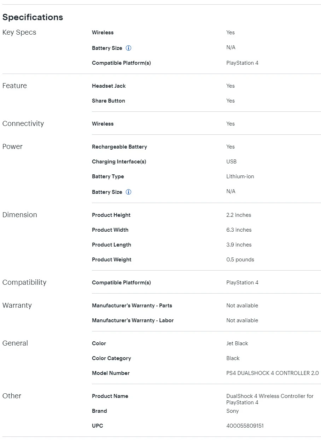The image size is (321, 440).
Task: Click Manufacturer's Warranty - Labor value
Action: (243, 320)
